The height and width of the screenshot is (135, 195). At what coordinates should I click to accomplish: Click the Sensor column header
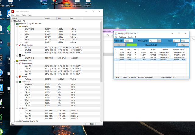[27, 18]
